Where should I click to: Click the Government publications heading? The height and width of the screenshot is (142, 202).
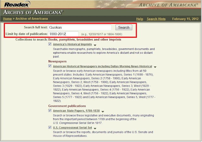[67, 106]
